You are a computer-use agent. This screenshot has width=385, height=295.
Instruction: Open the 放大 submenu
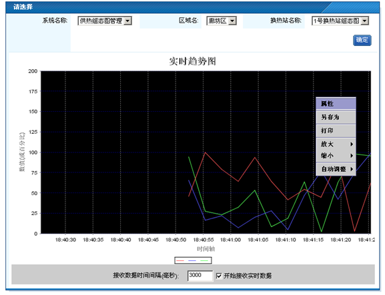[x=336, y=144]
